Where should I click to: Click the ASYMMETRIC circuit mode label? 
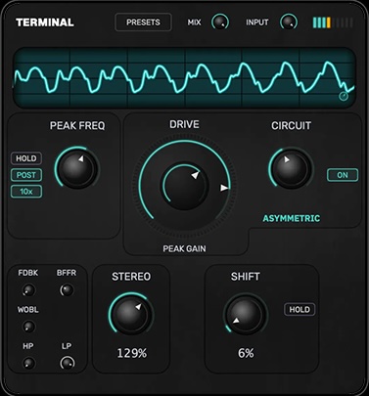[x=292, y=218]
